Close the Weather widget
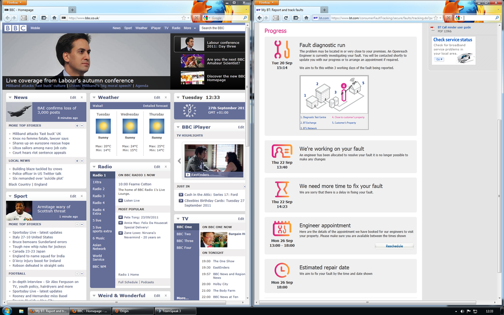 tap(166, 97)
